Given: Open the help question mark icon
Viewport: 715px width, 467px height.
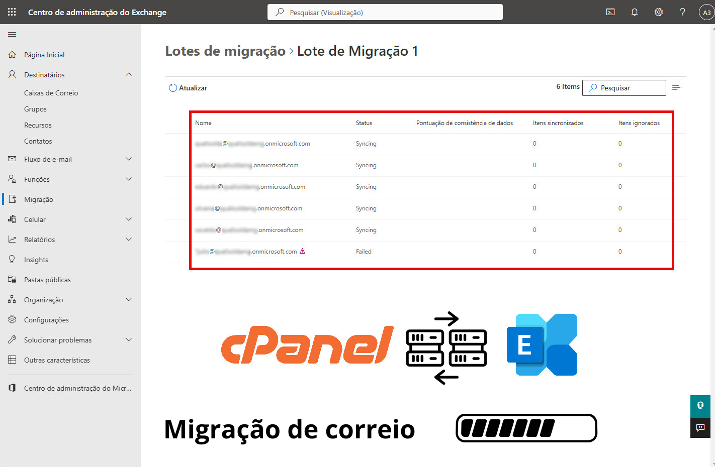Looking at the screenshot, I should [x=682, y=12].
